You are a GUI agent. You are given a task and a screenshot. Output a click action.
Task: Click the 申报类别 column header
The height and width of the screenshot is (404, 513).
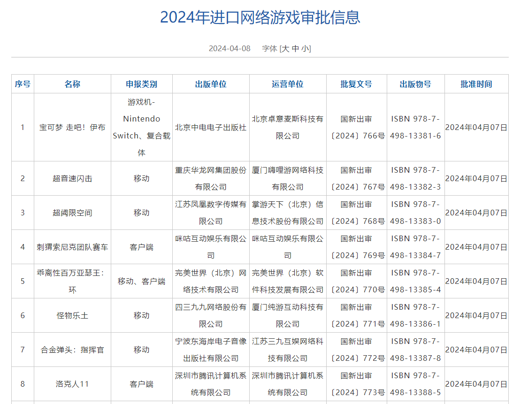pyautogui.click(x=141, y=84)
